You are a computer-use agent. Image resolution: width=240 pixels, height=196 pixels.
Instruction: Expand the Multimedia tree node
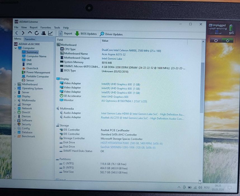tap(15, 100)
